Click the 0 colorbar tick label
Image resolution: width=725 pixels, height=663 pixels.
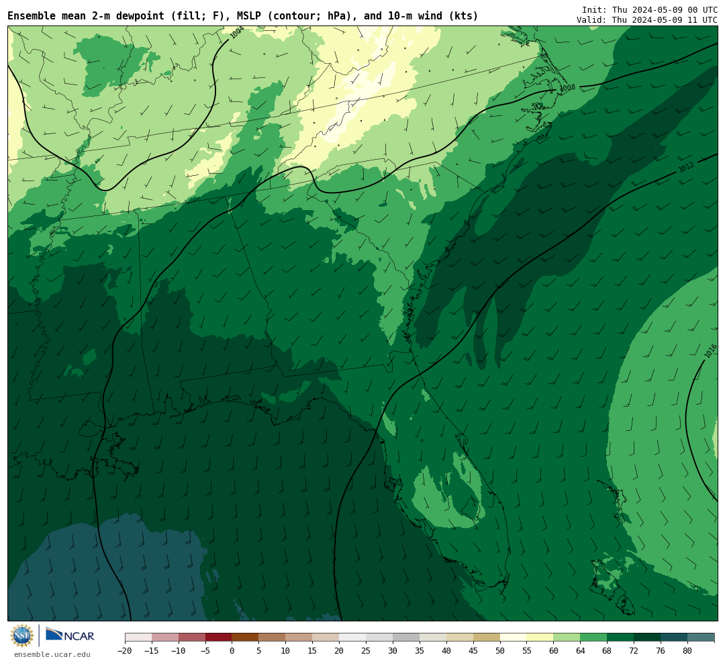point(232,651)
